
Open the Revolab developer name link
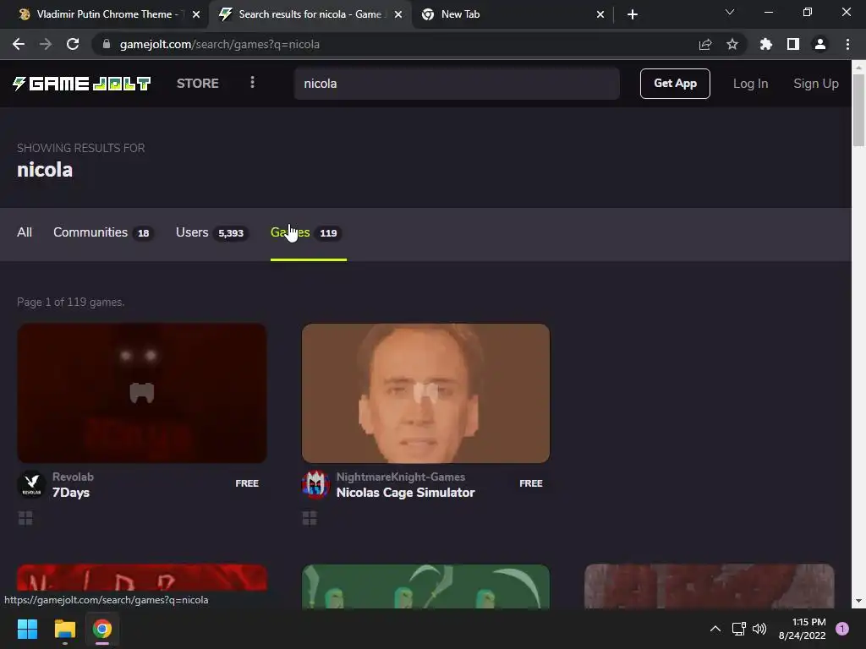point(73,477)
